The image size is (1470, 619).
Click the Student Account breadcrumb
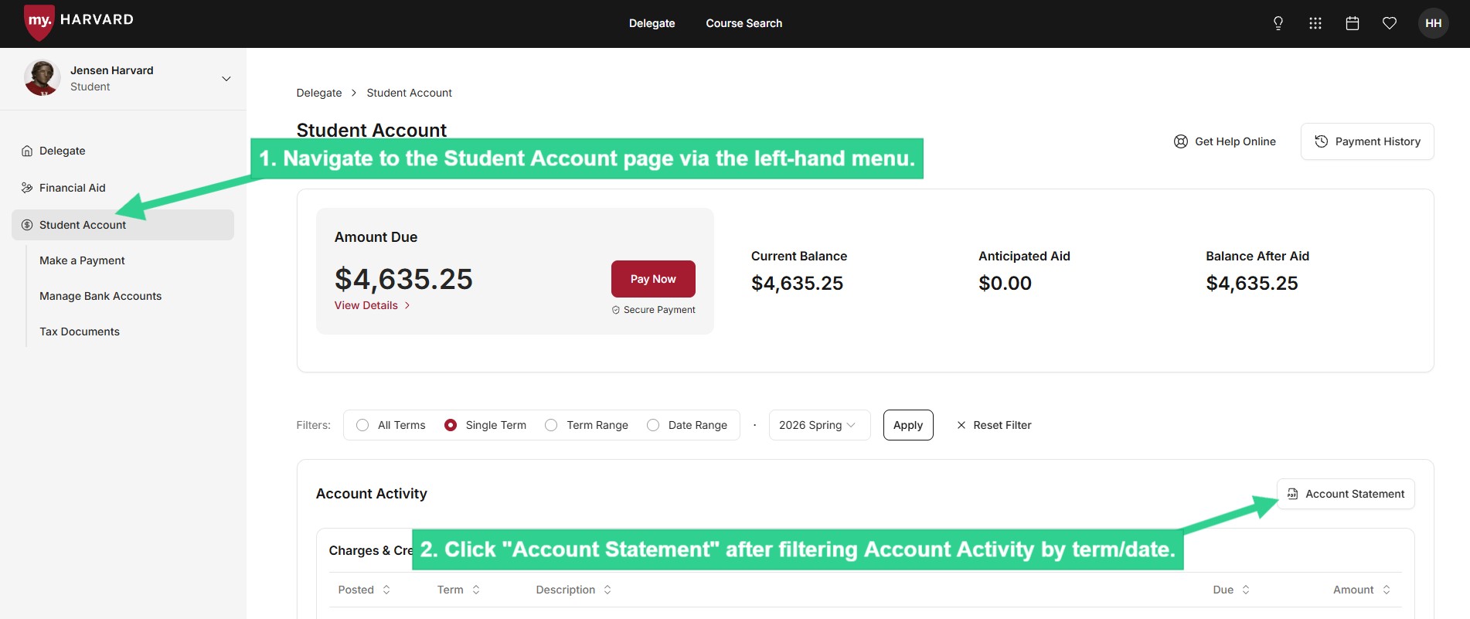(x=409, y=93)
